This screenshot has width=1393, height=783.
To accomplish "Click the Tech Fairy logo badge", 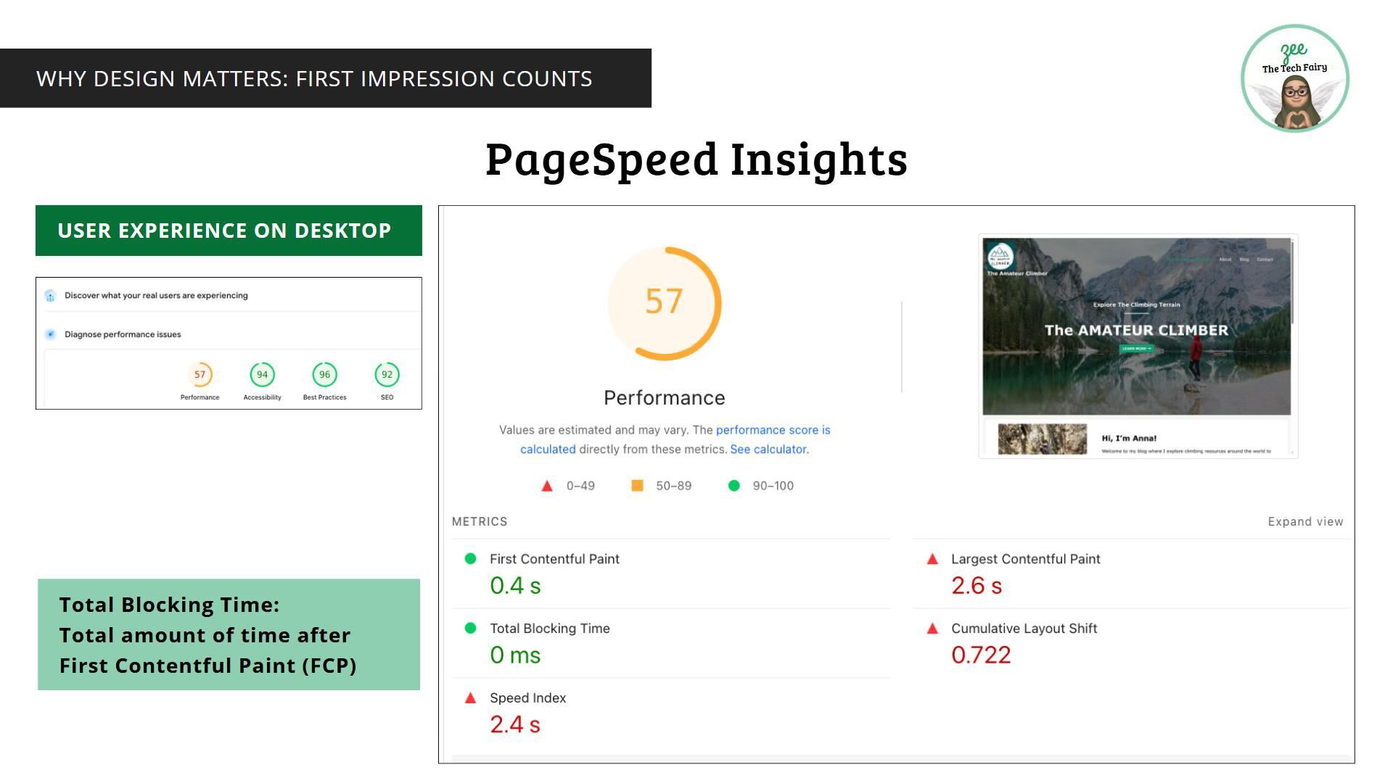I will pyautogui.click(x=1294, y=78).
